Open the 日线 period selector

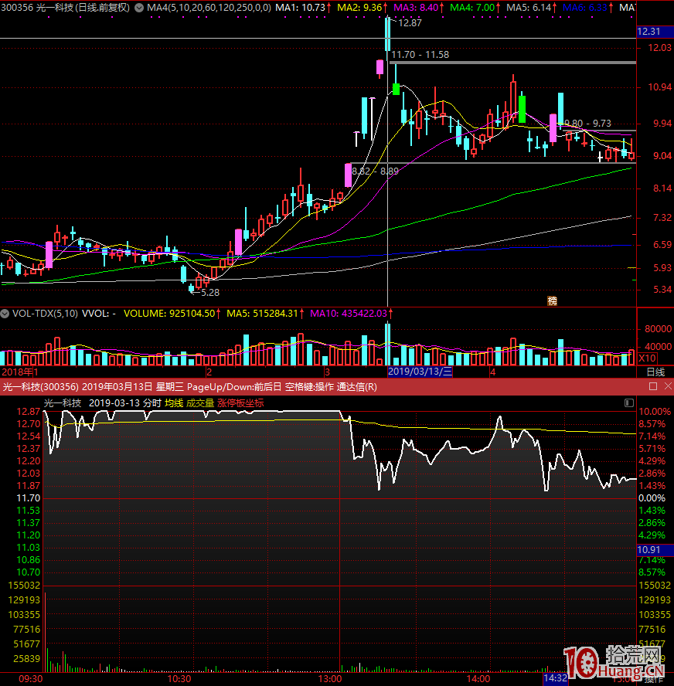[x=655, y=372]
